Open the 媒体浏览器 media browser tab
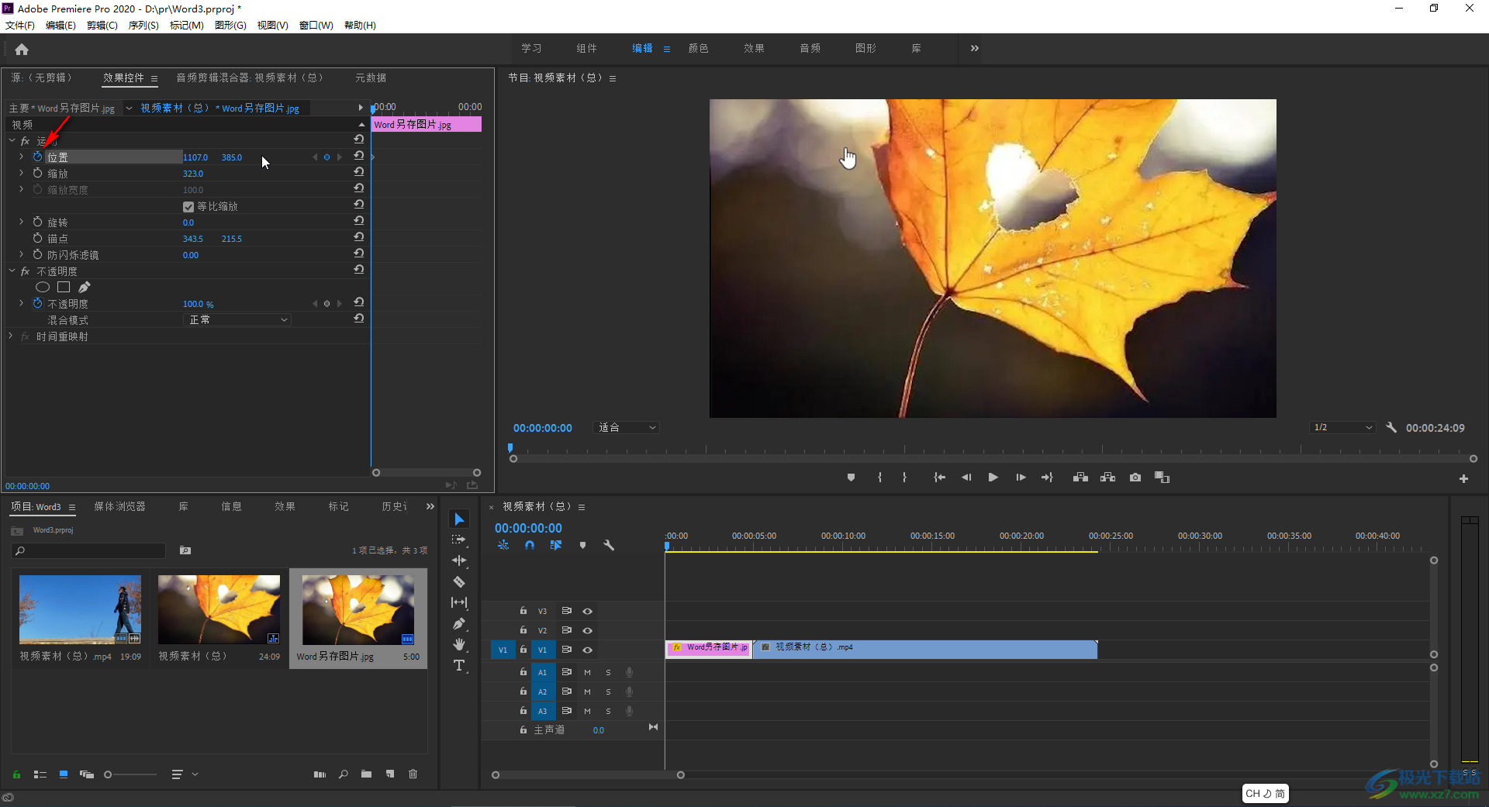 tap(119, 506)
